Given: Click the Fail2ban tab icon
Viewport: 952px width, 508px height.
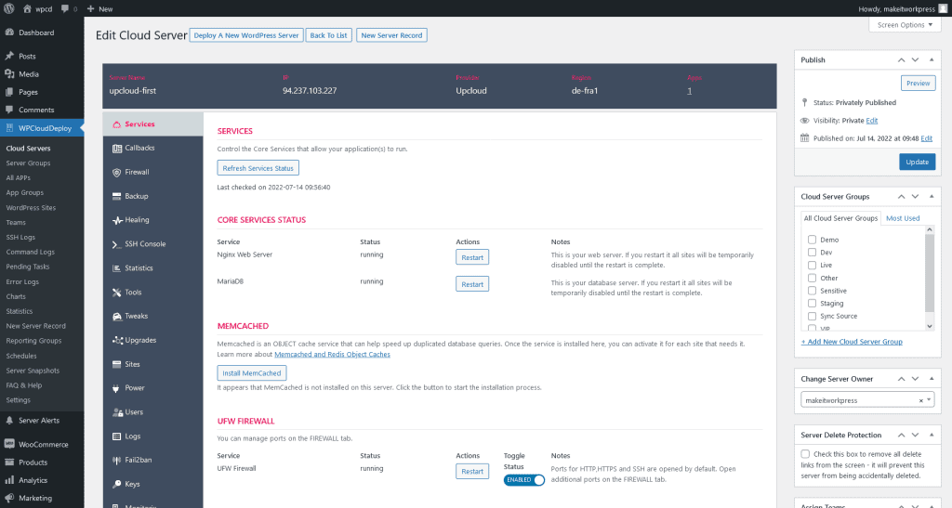Looking at the screenshot, I should click(116, 460).
